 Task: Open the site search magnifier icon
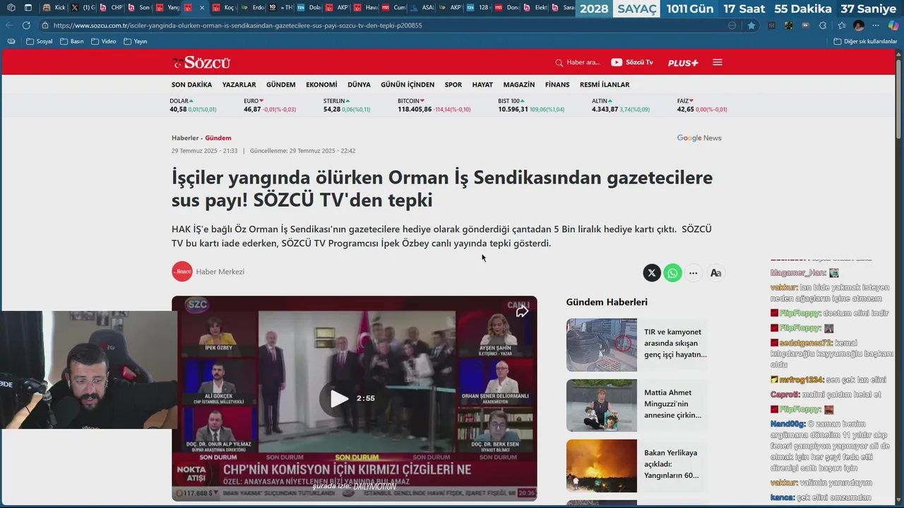click(559, 63)
